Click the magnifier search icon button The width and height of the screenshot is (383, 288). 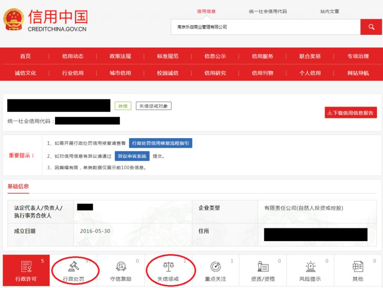(371, 27)
